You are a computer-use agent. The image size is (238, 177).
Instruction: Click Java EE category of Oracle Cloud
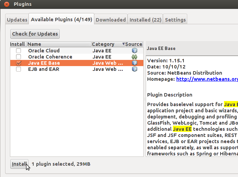[102, 50]
